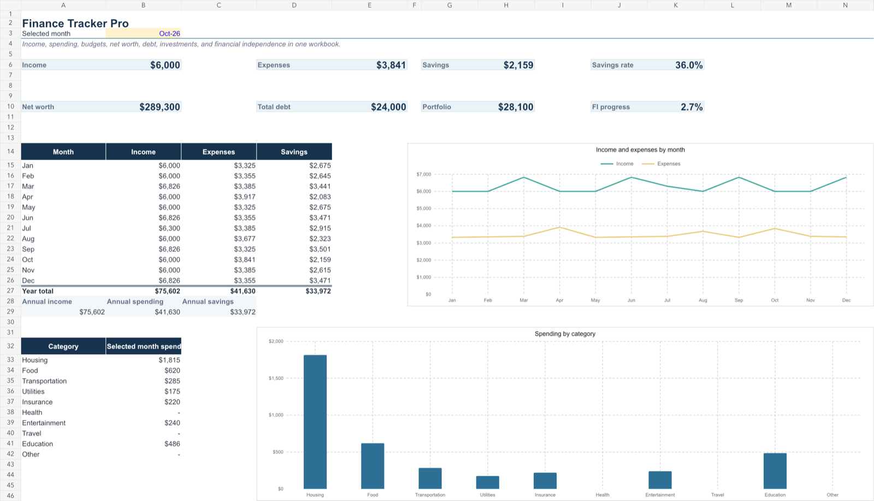
Task: Click the Jul income cell $6,300
Action: (144, 228)
